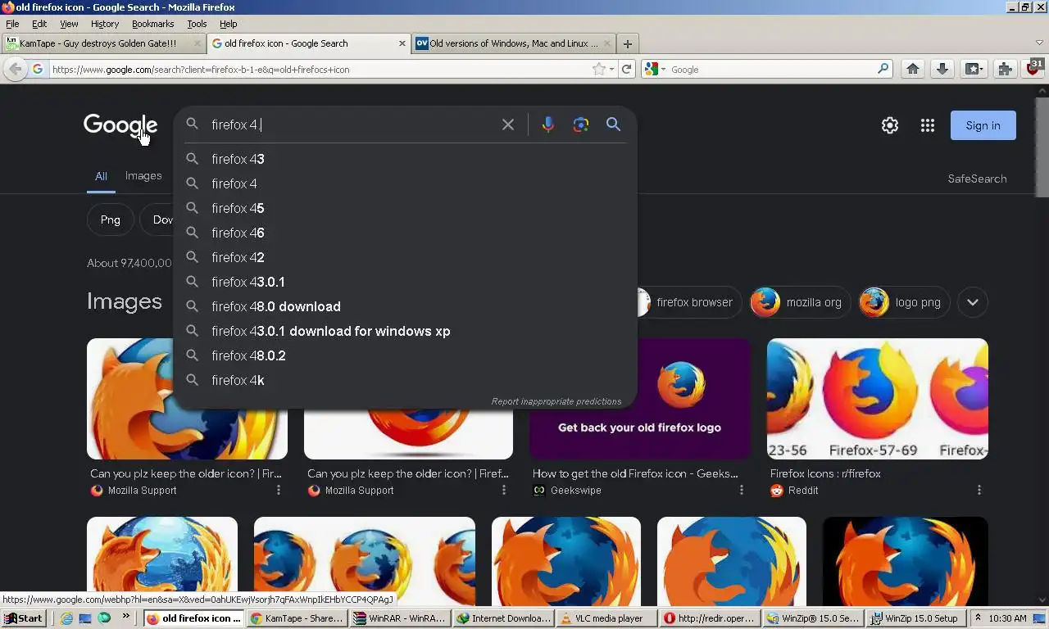
Task: Click the Firefox Google search bar field
Action: point(770,70)
